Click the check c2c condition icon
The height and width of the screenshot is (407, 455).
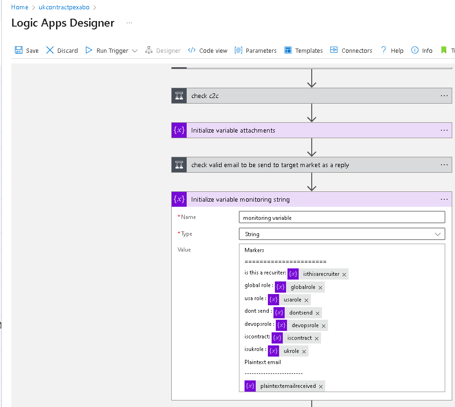pyautogui.click(x=179, y=96)
